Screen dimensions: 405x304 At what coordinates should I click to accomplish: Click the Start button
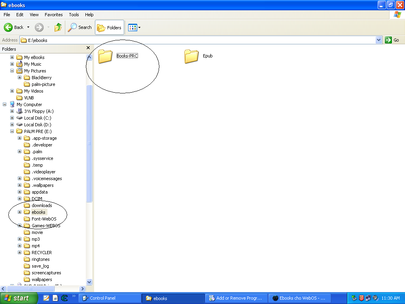coord(19,298)
